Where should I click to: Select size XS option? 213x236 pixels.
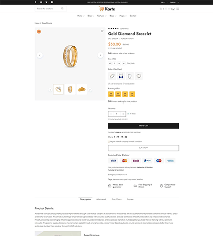110,63
